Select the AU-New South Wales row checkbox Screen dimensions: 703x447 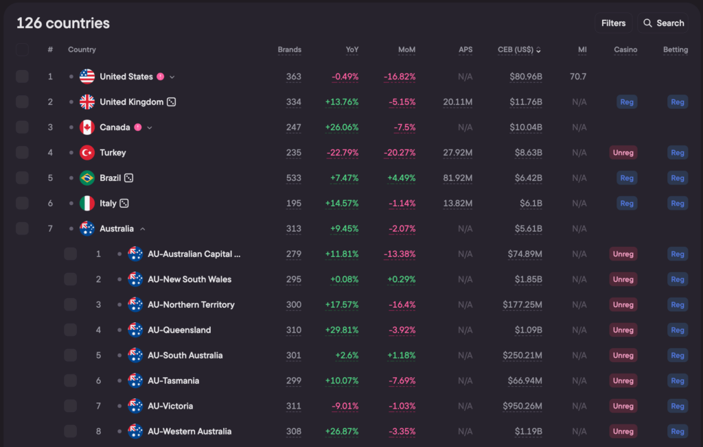(71, 280)
